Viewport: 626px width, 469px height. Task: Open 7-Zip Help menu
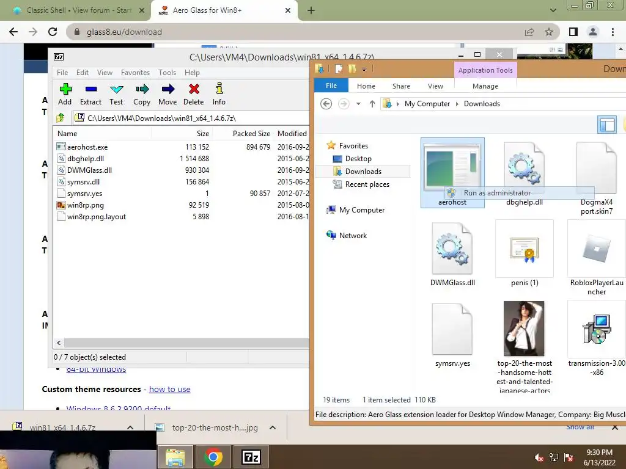tap(192, 73)
